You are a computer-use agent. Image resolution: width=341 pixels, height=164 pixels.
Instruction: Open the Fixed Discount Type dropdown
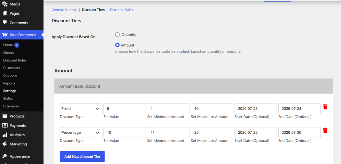(x=81, y=109)
